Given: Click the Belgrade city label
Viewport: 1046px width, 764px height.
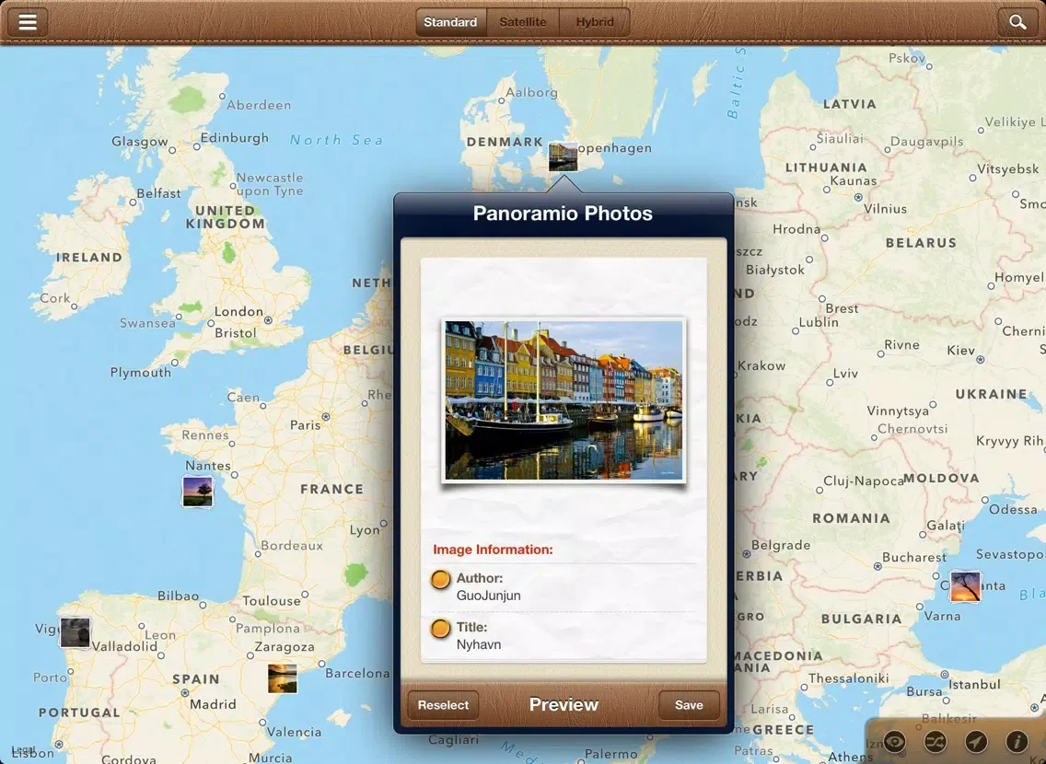Looking at the screenshot, I should click(x=781, y=545).
